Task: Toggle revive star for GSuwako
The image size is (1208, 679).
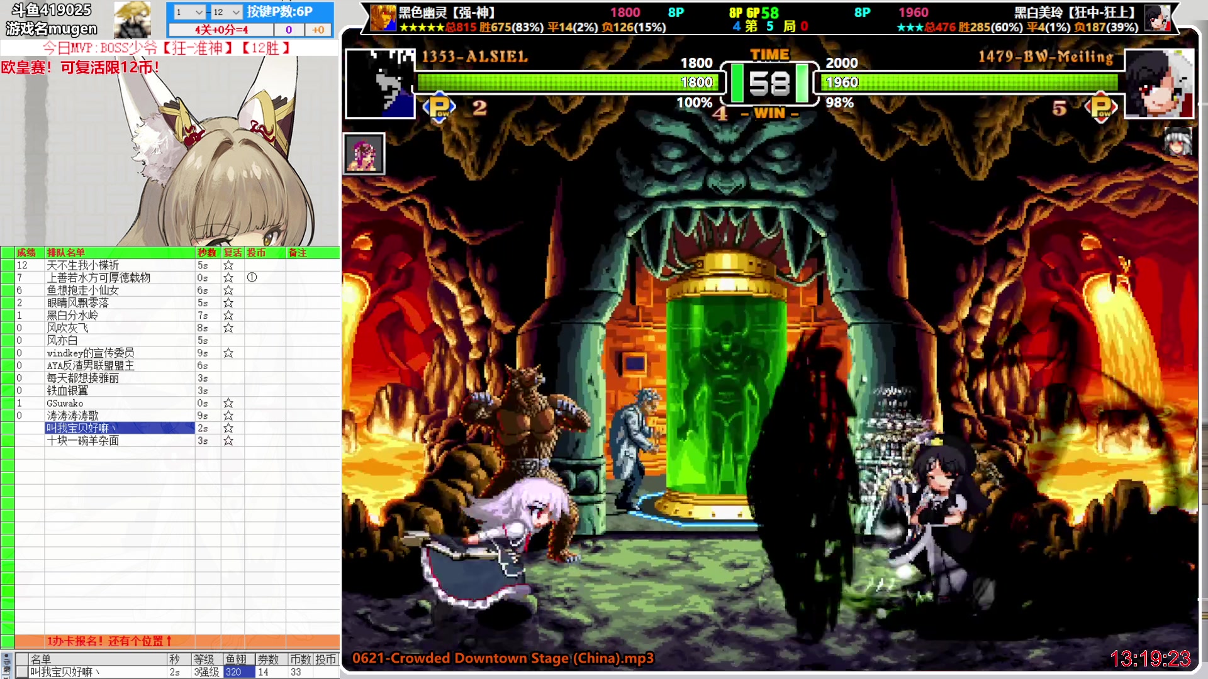Action: pyautogui.click(x=228, y=403)
